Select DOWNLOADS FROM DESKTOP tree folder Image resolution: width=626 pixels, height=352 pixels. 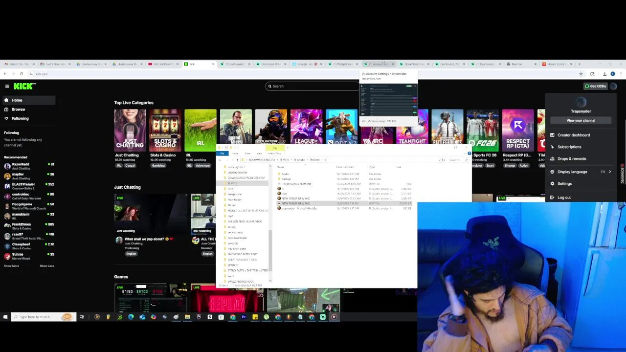point(246,178)
